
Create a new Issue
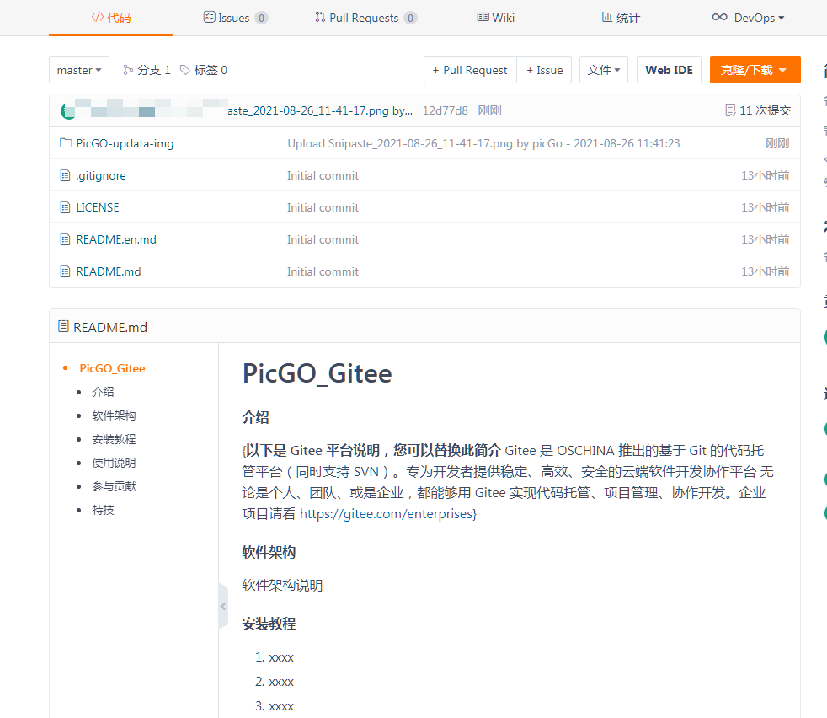(x=544, y=70)
